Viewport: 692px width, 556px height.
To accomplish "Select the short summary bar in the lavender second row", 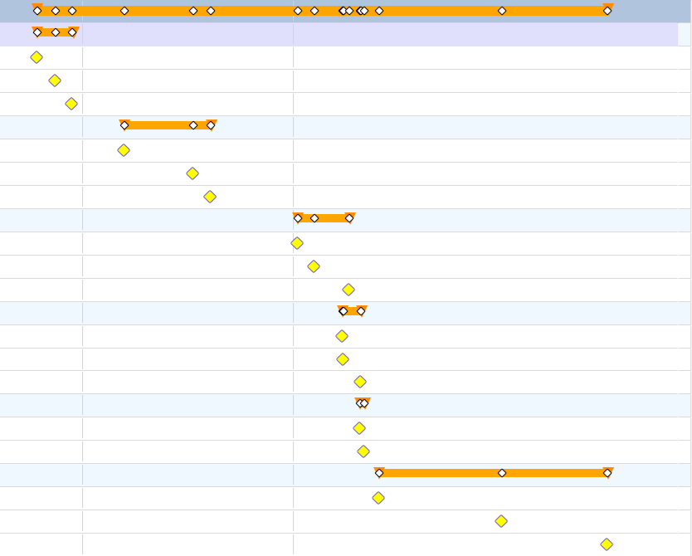I will (x=55, y=32).
